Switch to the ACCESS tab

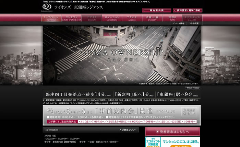(x=132, y=18)
